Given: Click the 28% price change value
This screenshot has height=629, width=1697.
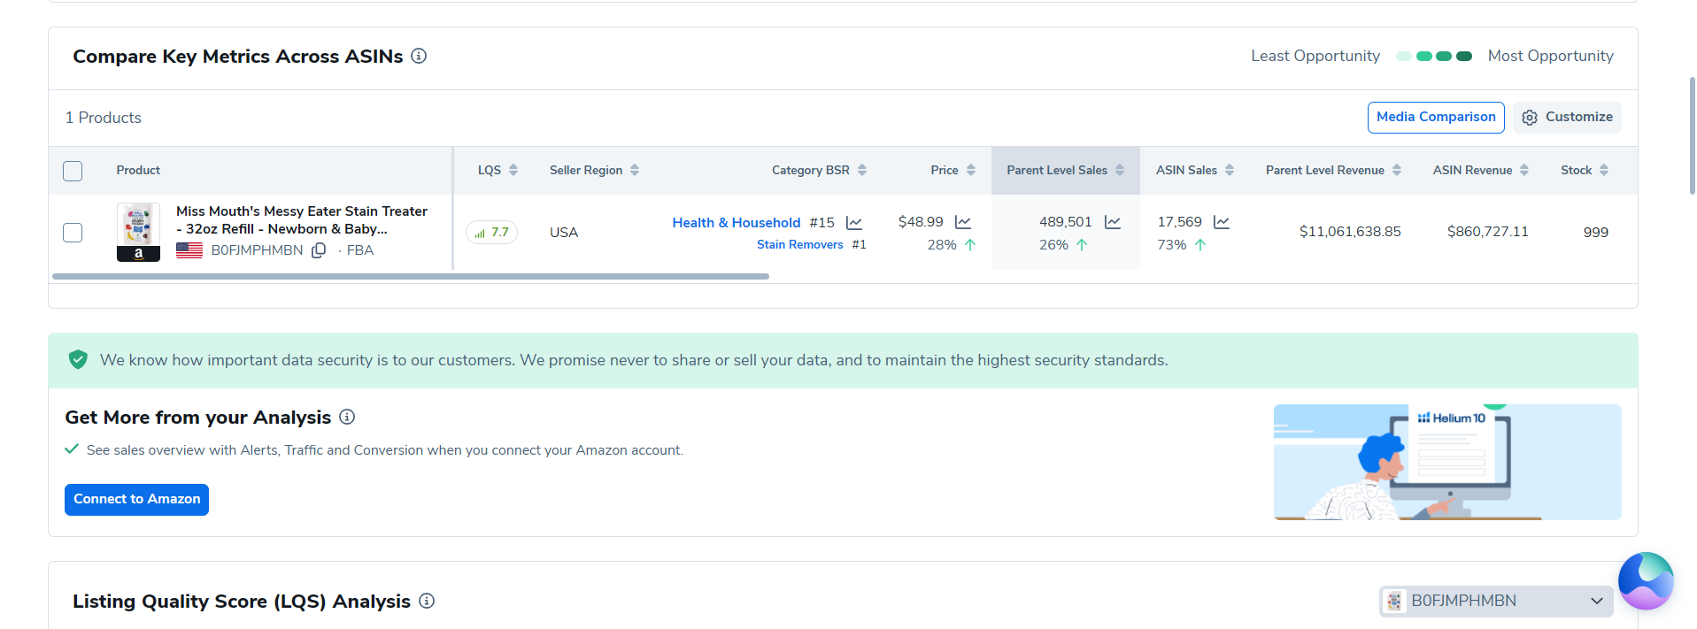Looking at the screenshot, I should tap(942, 245).
